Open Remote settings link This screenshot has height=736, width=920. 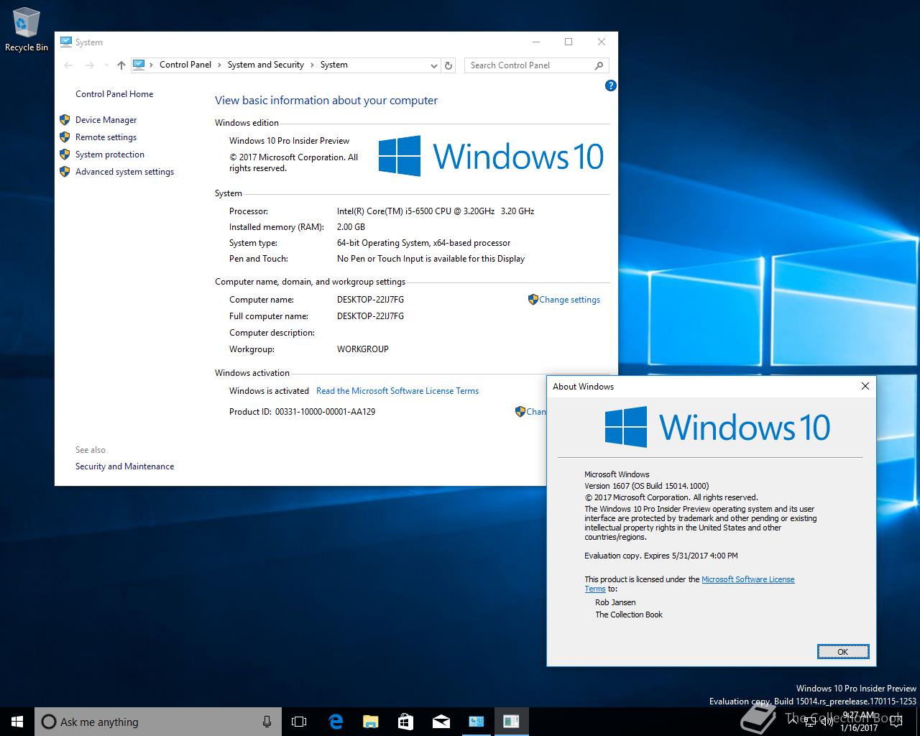(x=106, y=137)
